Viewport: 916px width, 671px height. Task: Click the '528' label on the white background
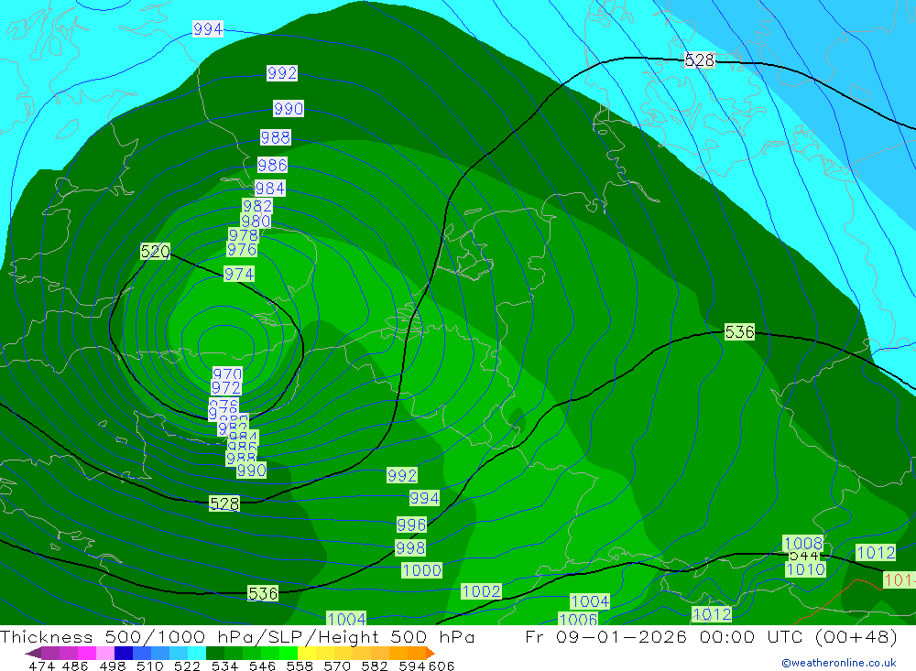point(699,60)
